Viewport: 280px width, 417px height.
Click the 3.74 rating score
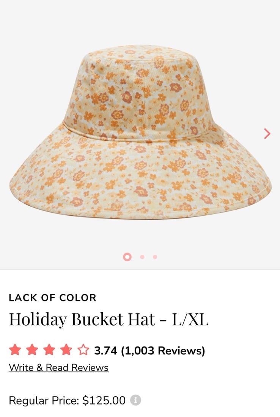[x=106, y=351]
